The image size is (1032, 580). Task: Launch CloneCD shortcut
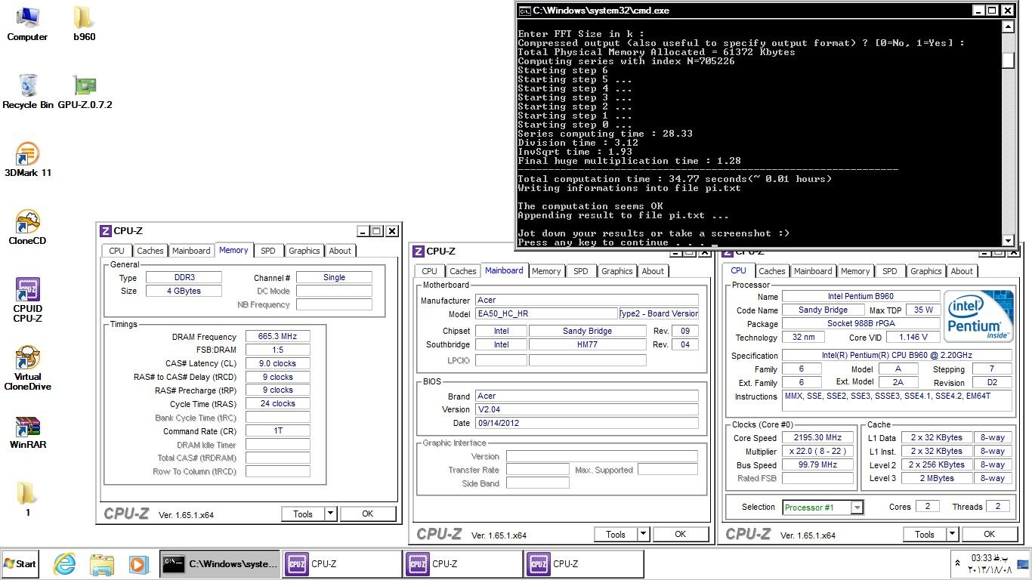(x=28, y=227)
